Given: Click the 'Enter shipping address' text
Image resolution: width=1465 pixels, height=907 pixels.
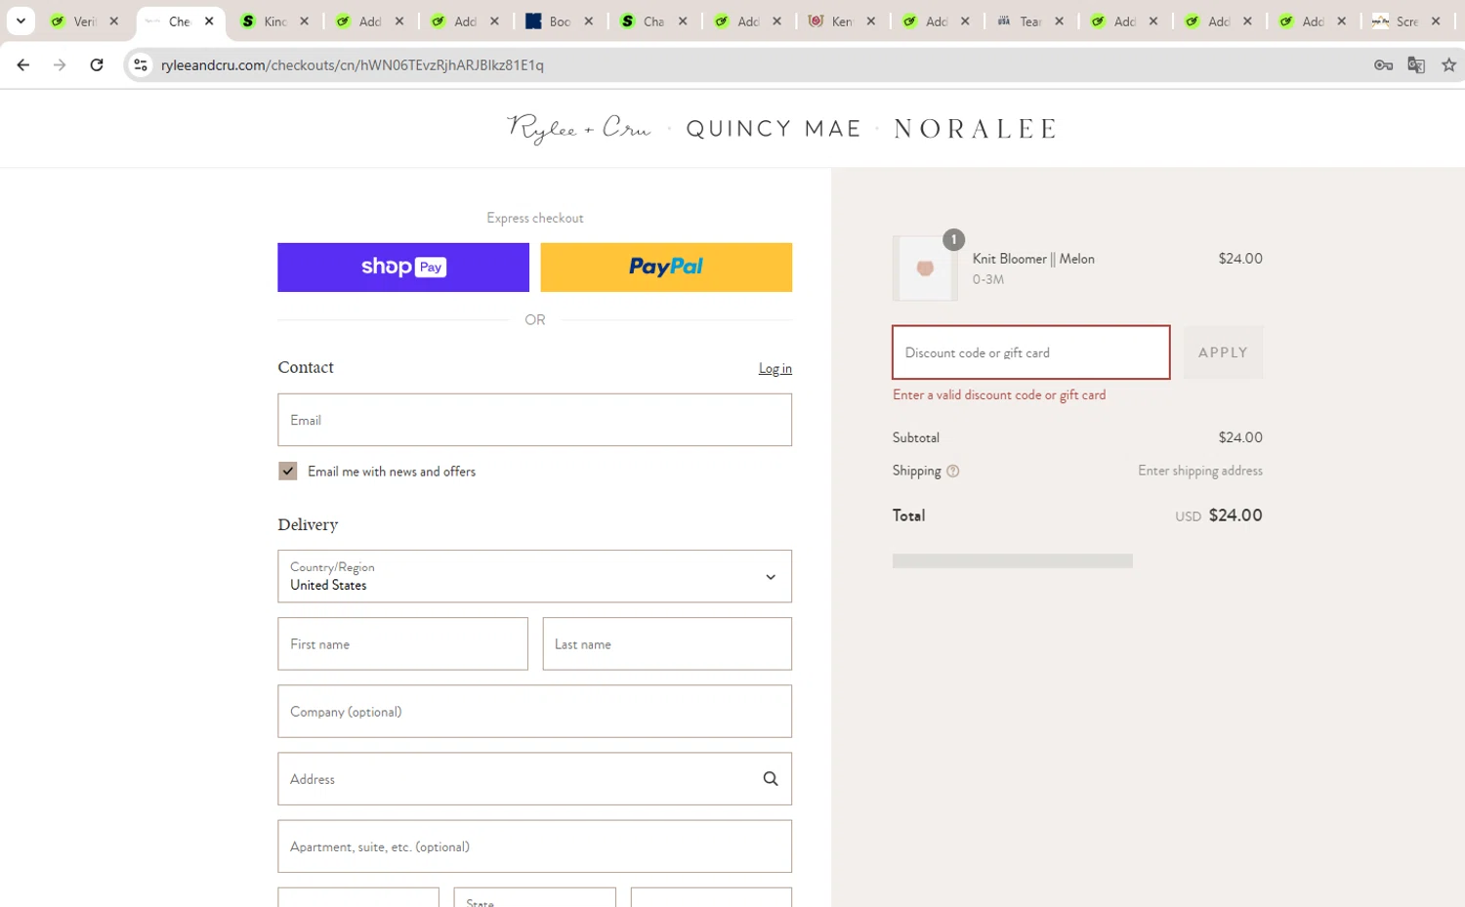Looking at the screenshot, I should coord(1199,471).
